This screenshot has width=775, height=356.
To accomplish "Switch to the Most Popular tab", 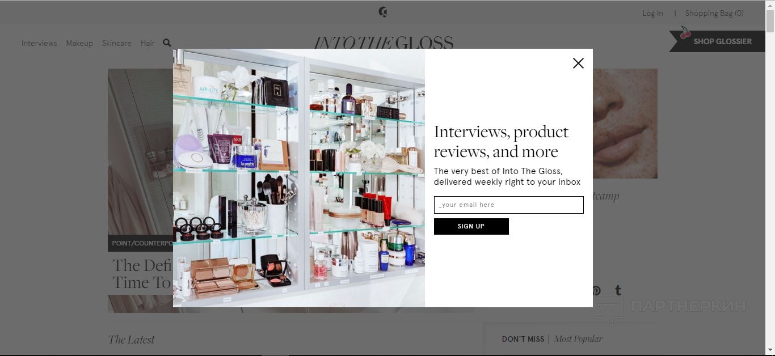I will tap(578, 339).
